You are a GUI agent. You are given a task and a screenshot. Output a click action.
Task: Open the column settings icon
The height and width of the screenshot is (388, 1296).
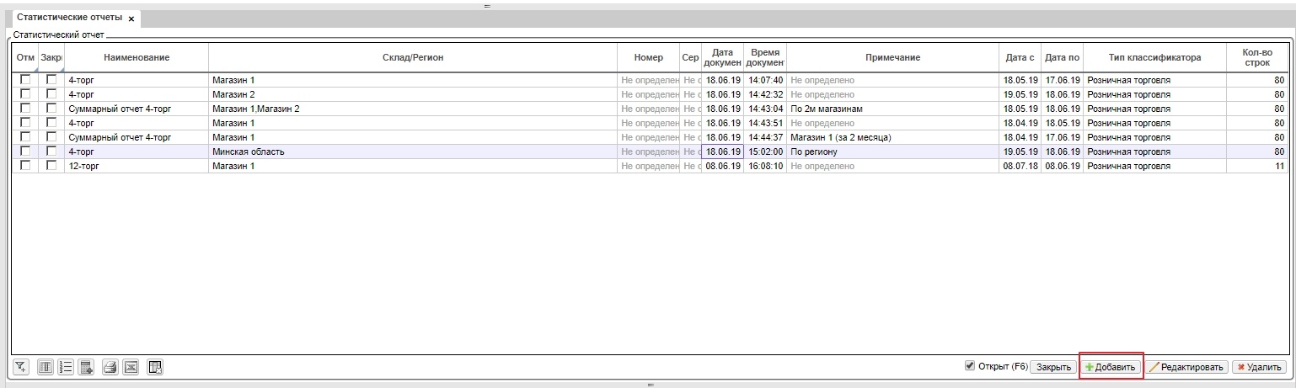tap(46, 367)
